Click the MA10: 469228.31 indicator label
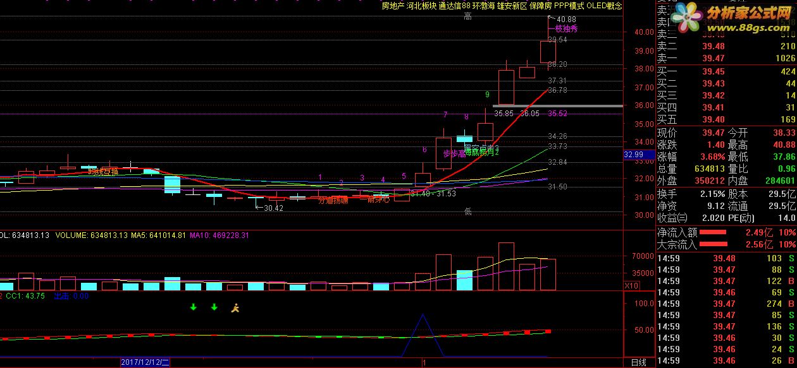The image size is (797, 368). click(x=220, y=235)
